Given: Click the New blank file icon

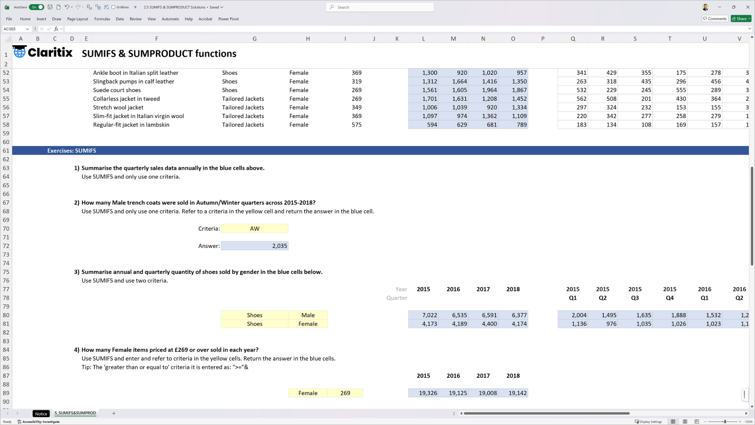Looking at the screenshot, I should coord(59,7).
